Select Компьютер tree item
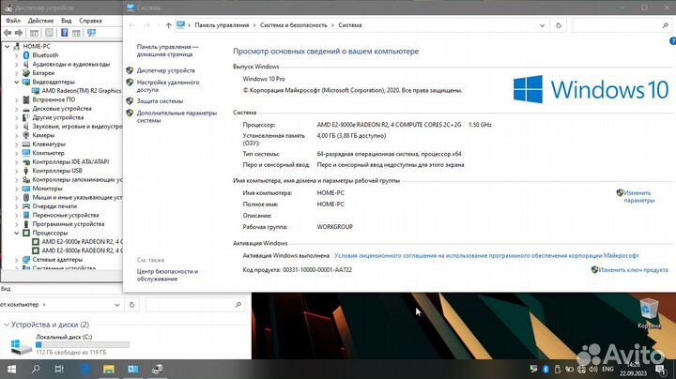The height and width of the screenshot is (379, 676). (48, 153)
